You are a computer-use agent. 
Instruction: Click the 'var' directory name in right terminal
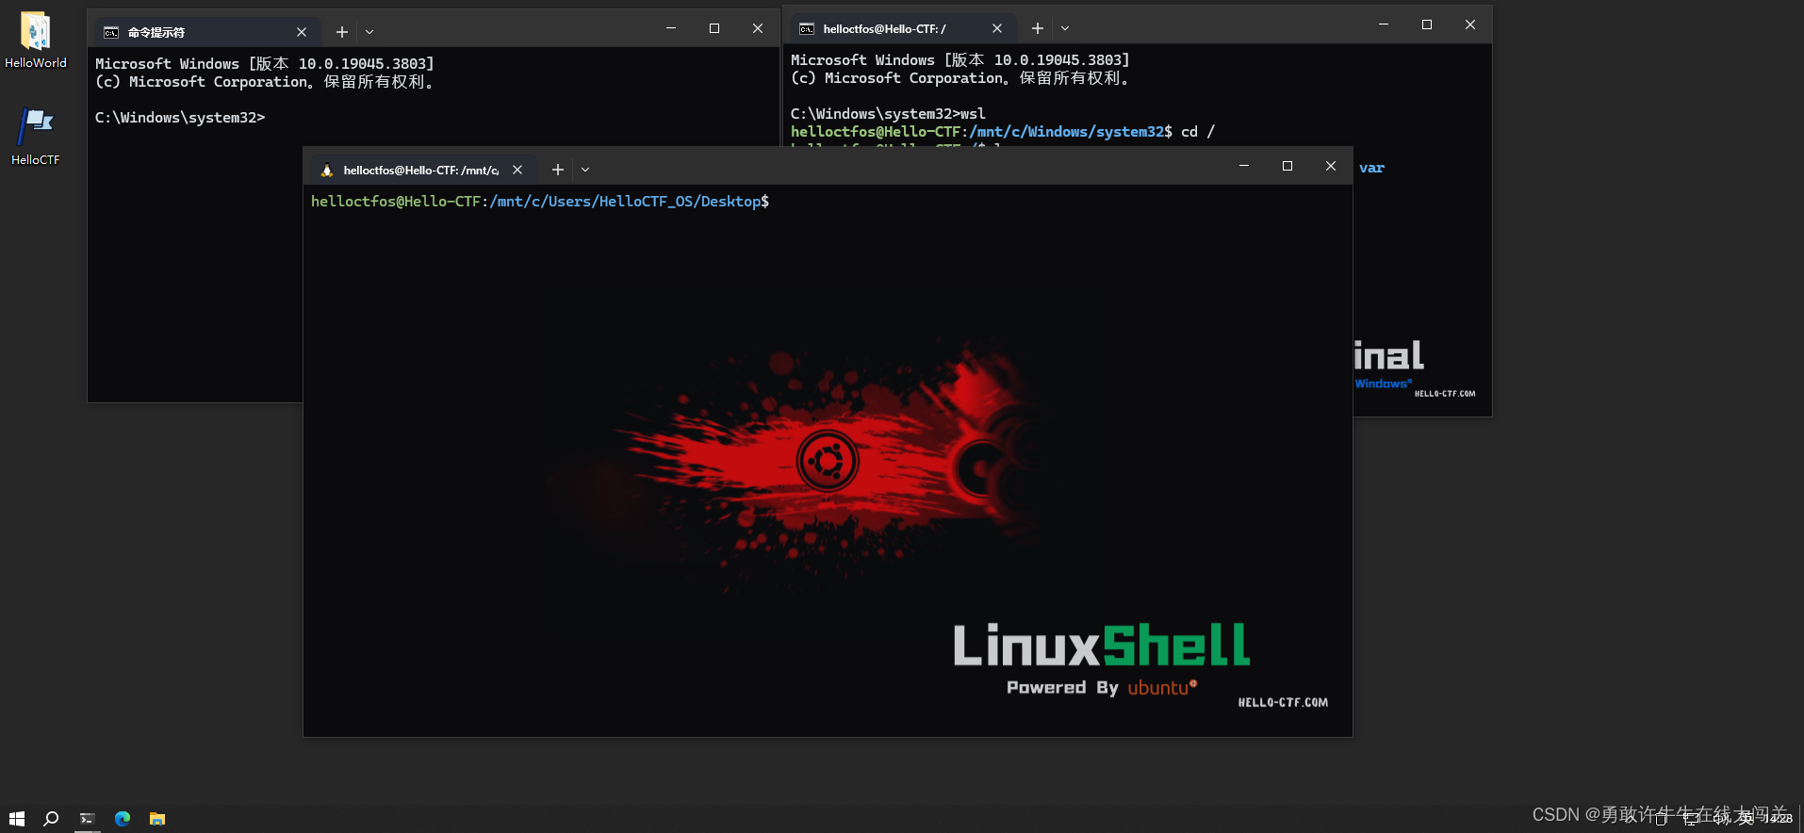[1371, 168]
